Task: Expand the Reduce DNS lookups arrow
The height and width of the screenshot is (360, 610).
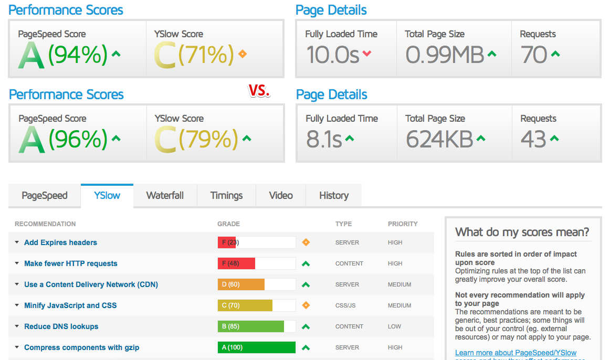Action: pos(17,326)
